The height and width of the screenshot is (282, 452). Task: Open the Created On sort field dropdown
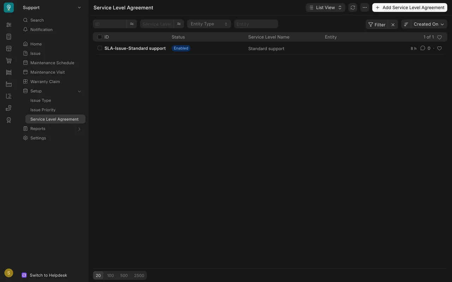pyautogui.click(x=429, y=24)
